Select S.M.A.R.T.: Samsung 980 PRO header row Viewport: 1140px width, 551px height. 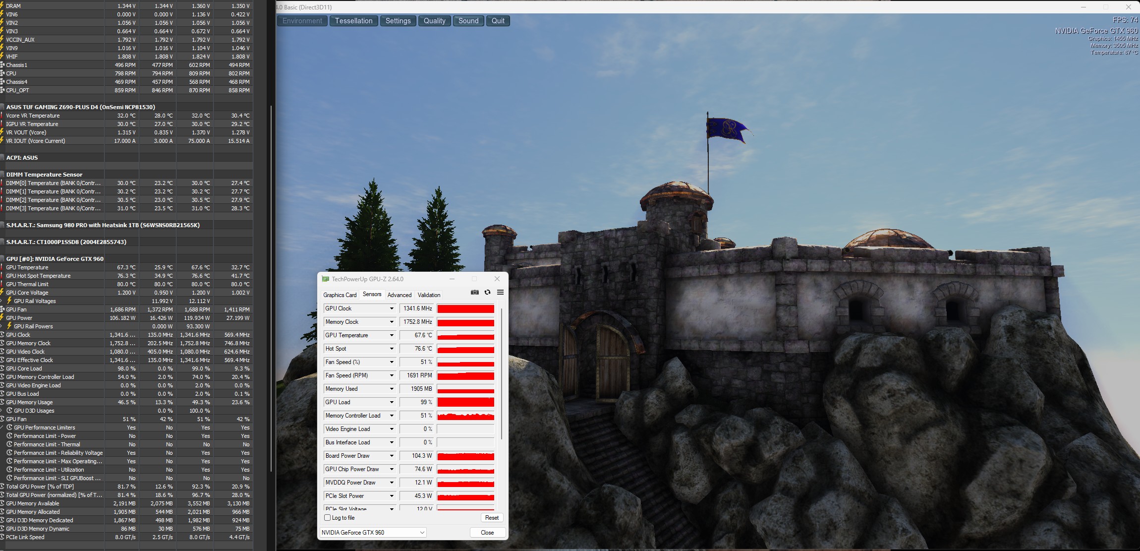point(127,225)
